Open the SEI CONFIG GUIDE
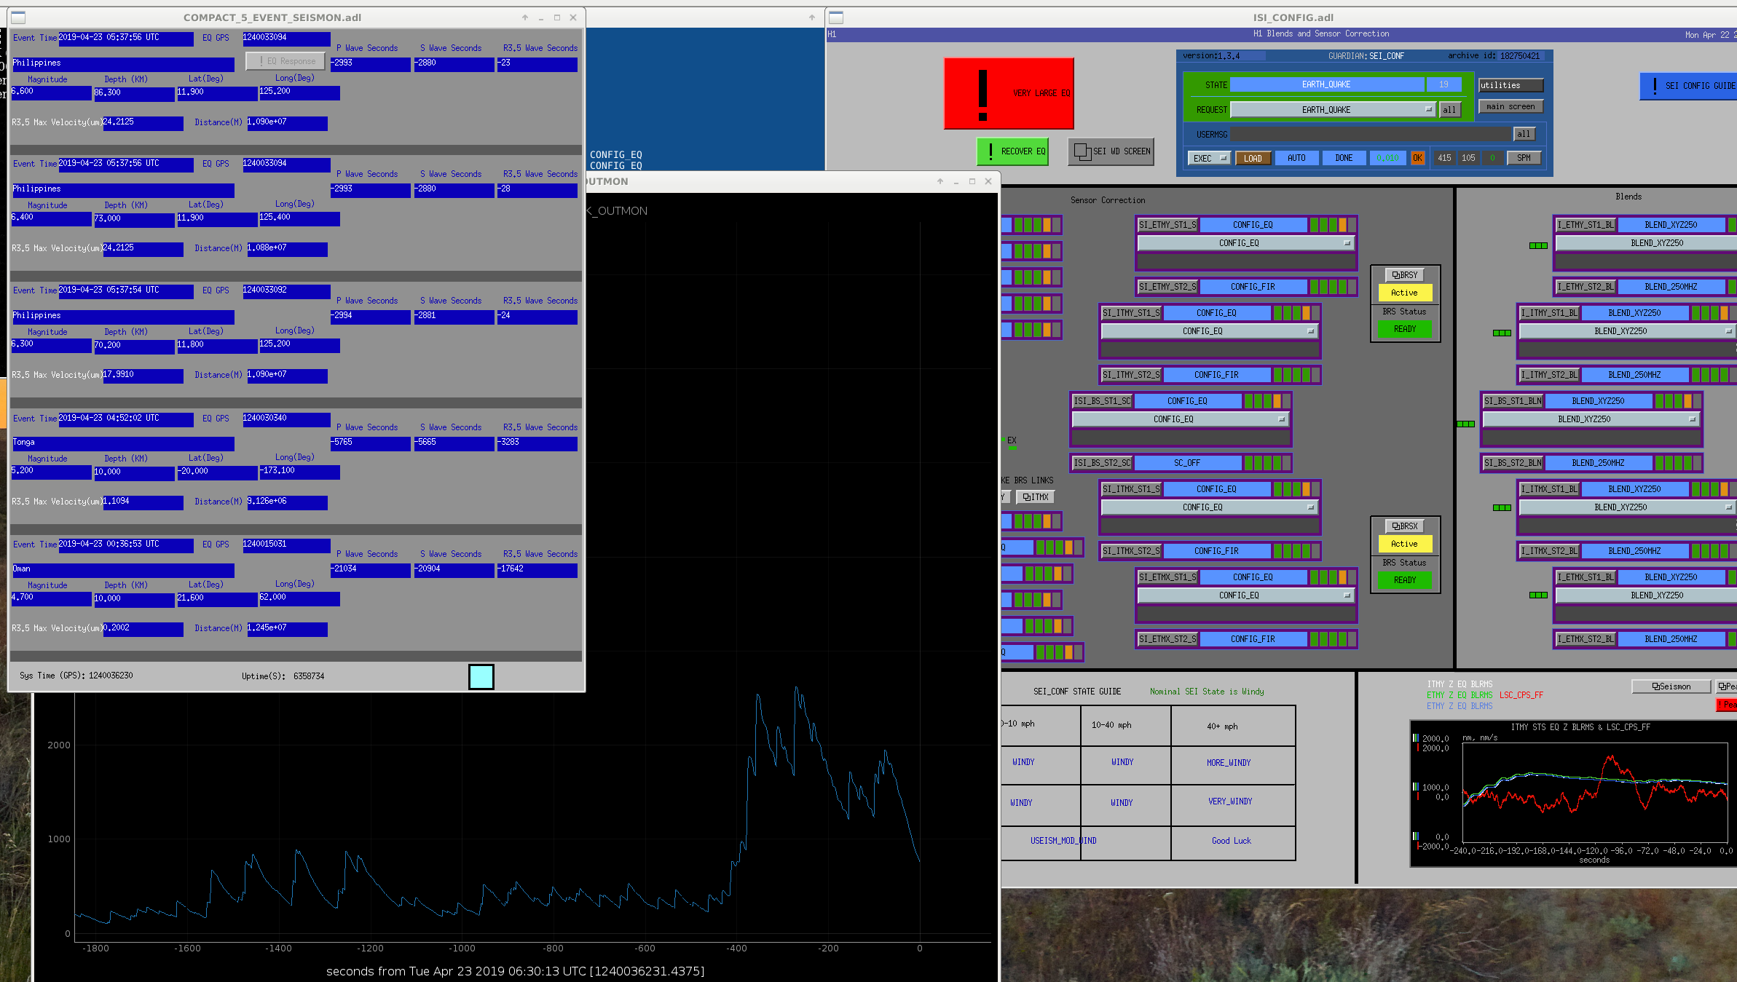Viewport: 1737px width, 982px height. tap(1690, 86)
